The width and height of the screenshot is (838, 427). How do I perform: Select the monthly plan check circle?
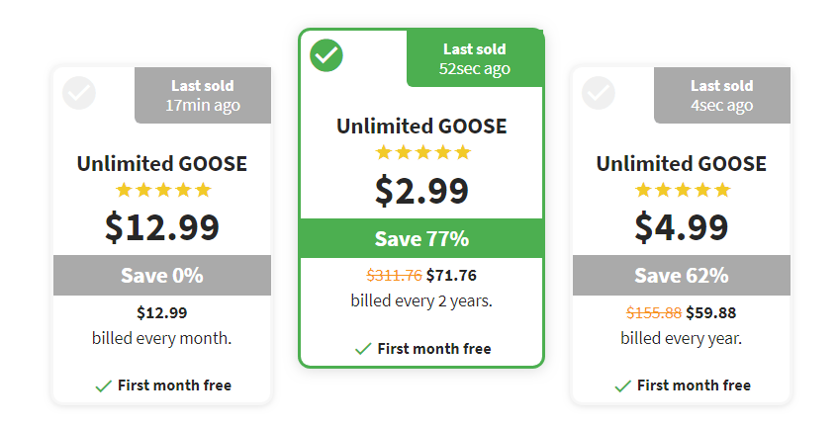79,93
